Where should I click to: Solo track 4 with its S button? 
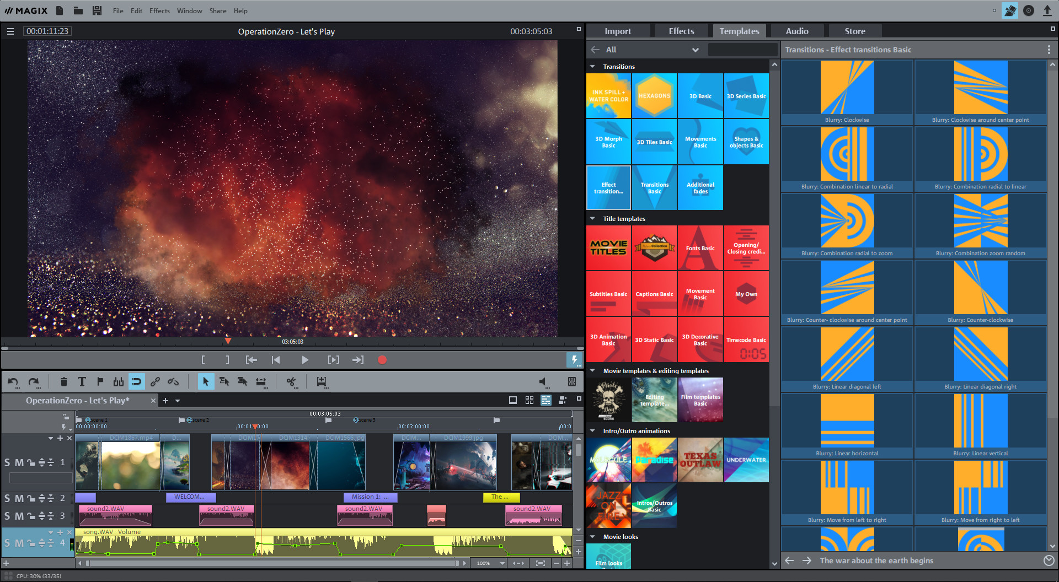click(x=8, y=543)
